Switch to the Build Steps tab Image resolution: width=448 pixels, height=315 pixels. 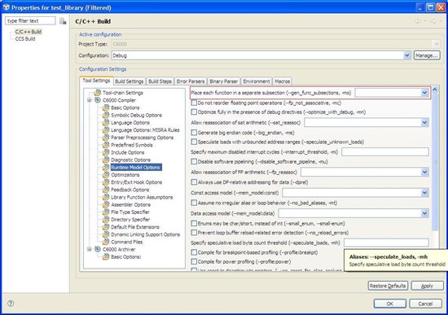tap(160, 81)
